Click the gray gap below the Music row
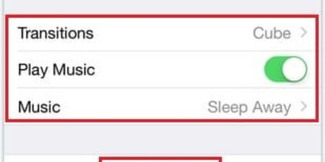Screen dimensions: 325x162 point(162,138)
